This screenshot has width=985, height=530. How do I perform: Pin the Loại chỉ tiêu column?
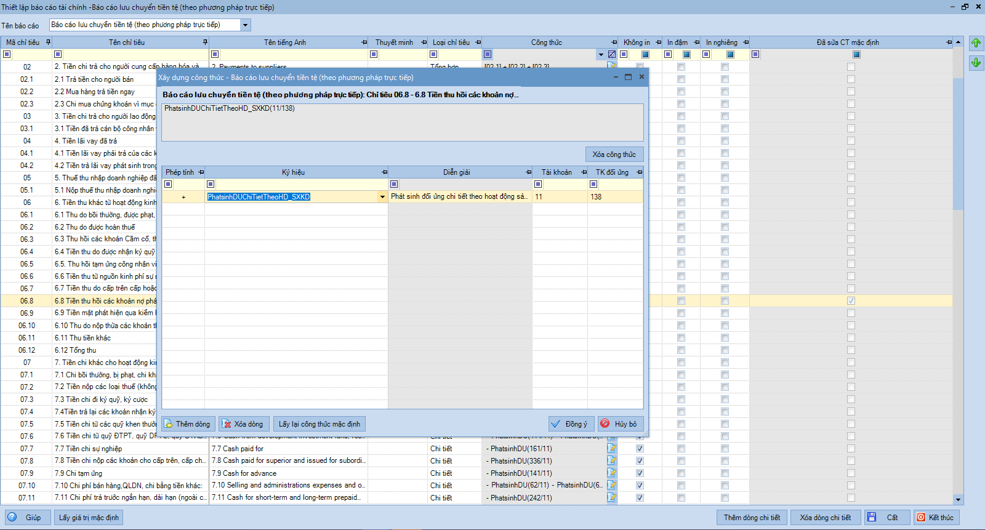click(x=478, y=42)
